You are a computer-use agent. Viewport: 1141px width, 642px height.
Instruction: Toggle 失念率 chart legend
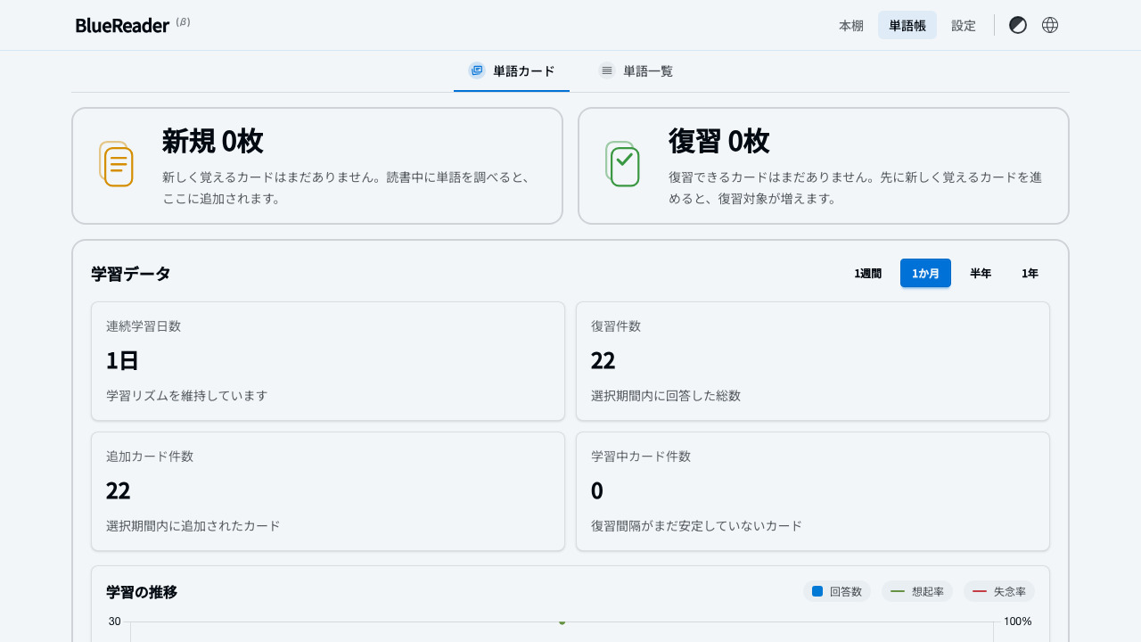click(x=999, y=591)
